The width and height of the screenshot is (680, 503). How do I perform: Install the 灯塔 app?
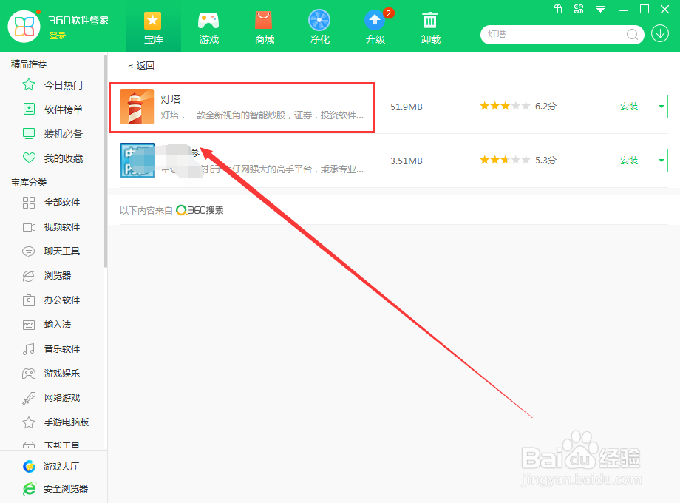tap(628, 107)
